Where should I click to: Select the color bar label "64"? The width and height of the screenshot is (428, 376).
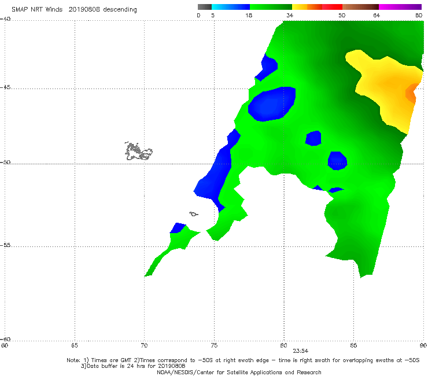(x=377, y=15)
